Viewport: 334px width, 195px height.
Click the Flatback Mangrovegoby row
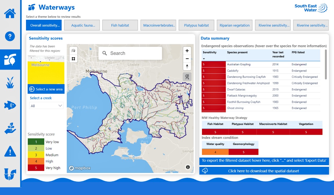(x=261, y=96)
